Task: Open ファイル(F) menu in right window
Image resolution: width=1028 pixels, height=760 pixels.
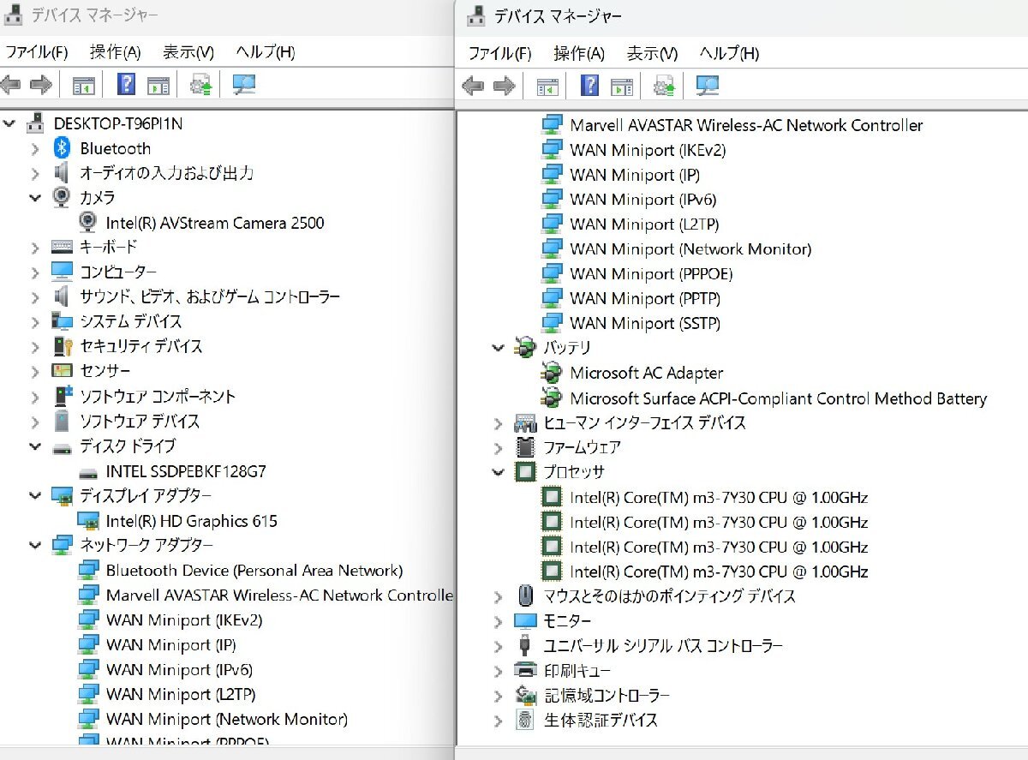Action: point(500,53)
